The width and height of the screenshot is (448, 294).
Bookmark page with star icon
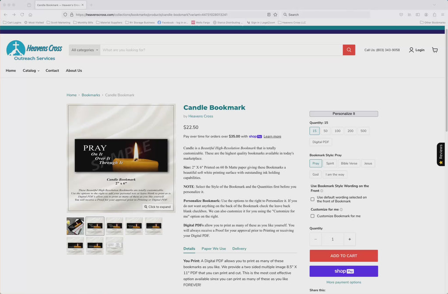(275, 14)
